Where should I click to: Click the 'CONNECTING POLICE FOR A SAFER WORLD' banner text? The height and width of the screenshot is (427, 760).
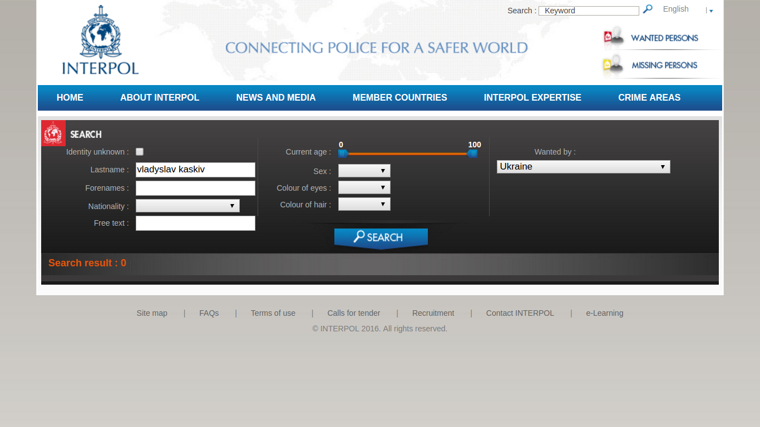click(x=377, y=48)
